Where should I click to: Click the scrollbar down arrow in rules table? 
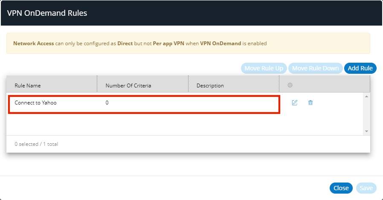[366, 131]
